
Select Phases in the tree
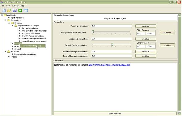14,57
